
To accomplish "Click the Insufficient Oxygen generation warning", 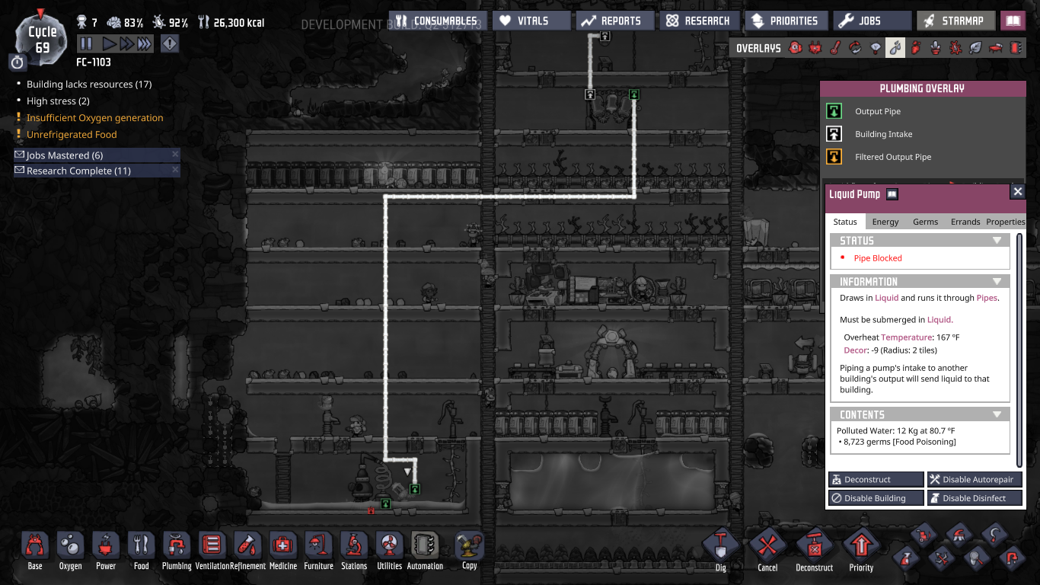I will point(94,118).
